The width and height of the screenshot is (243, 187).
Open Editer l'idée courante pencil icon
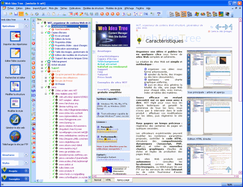click(x=15, y=53)
